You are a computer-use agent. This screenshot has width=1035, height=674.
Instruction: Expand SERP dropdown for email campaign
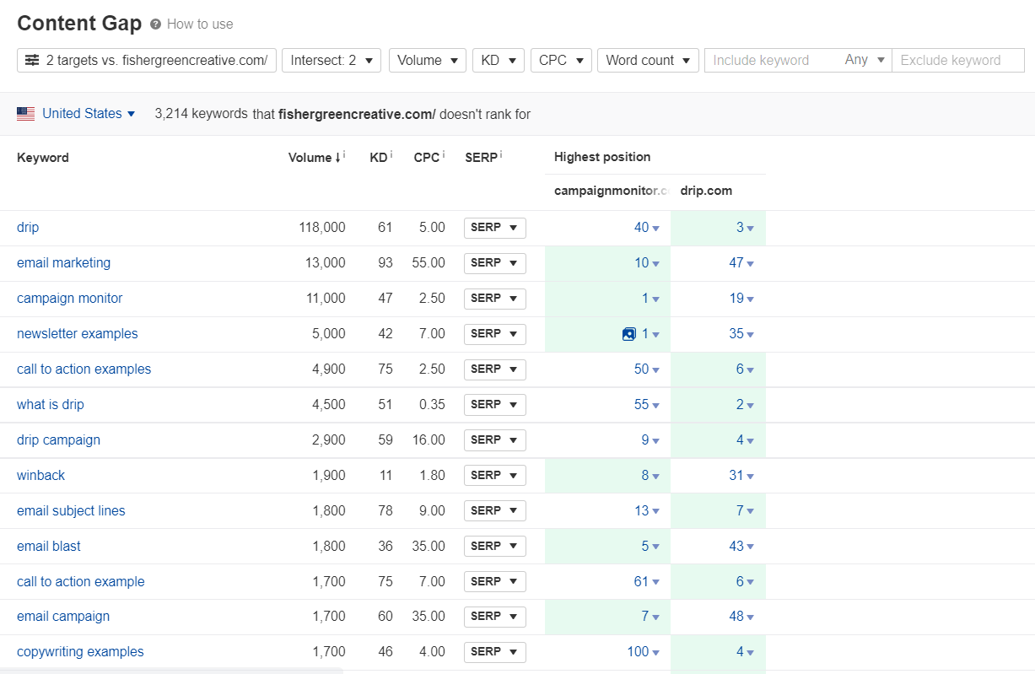click(495, 617)
